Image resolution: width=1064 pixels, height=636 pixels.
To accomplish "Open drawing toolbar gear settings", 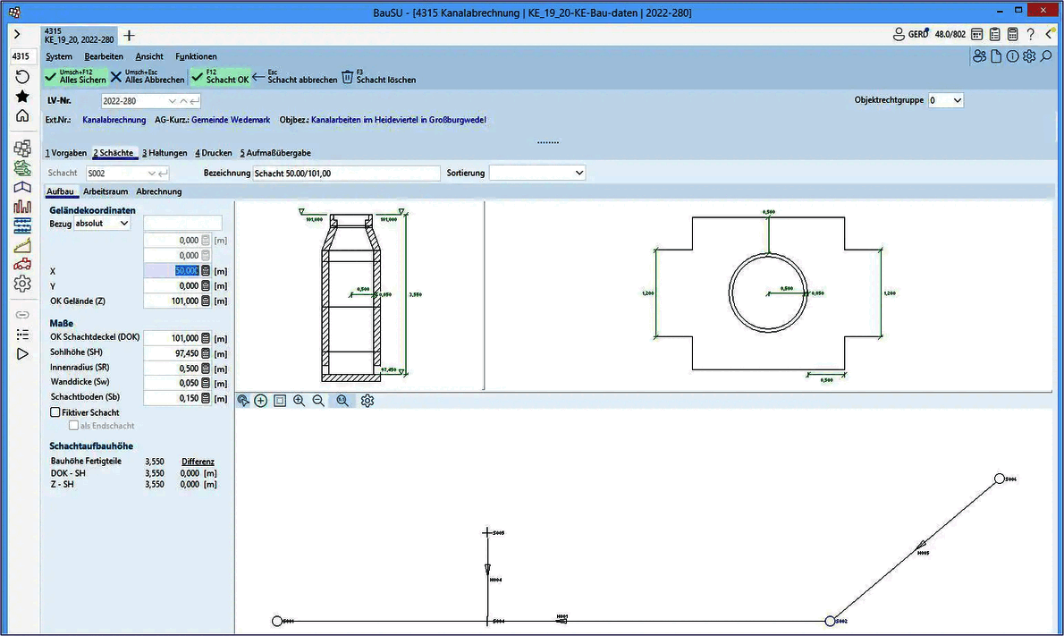I will click(x=367, y=401).
